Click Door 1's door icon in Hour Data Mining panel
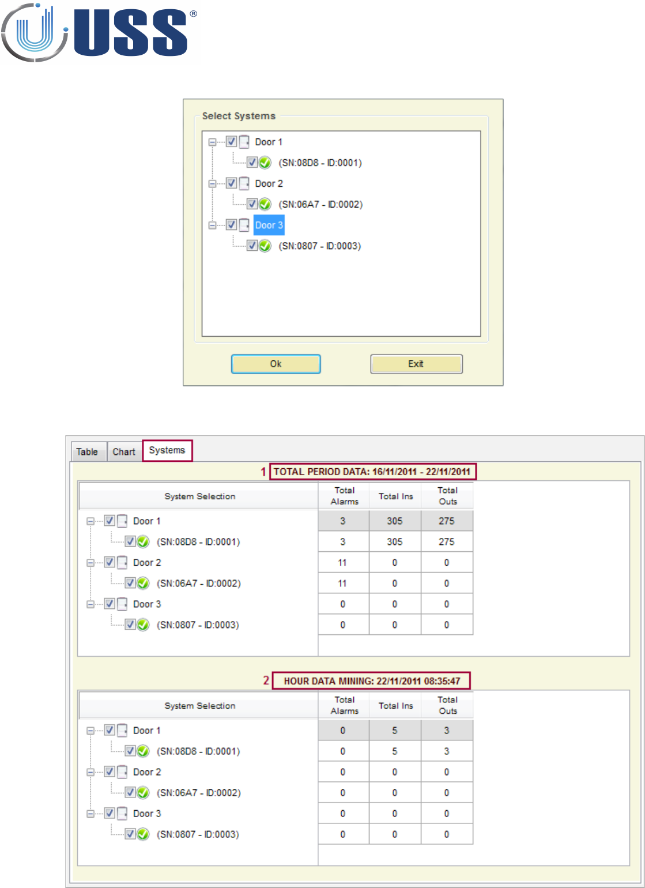 (122, 731)
